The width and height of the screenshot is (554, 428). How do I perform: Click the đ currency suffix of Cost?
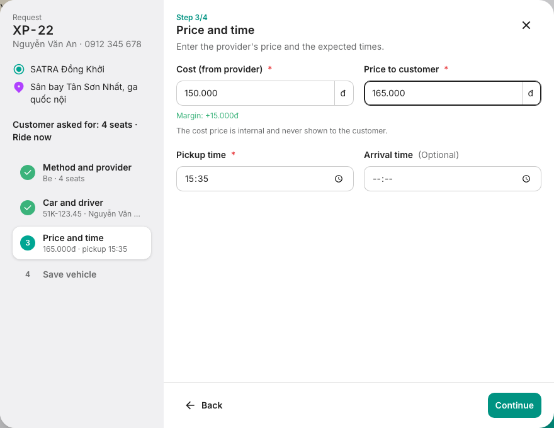coord(343,93)
